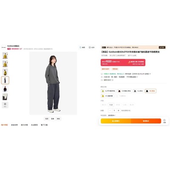This screenshot has height=170, width=170.
Task: Select the S size option
Action: [x=111, y=105]
